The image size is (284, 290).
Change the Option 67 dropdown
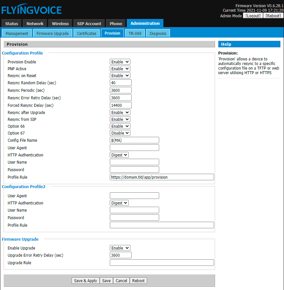120,133
